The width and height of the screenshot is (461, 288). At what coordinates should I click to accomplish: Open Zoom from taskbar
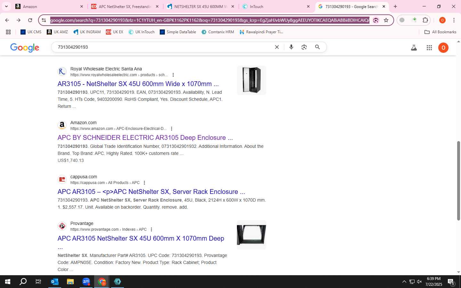(86, 282)
